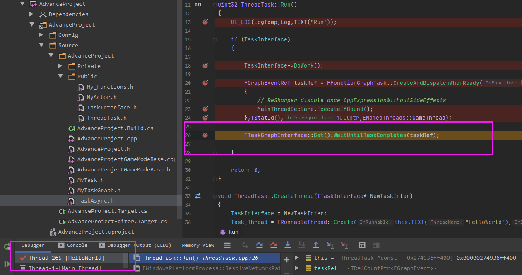Collapse the AdvanceProject folder under Source

[x=51, y=55]
